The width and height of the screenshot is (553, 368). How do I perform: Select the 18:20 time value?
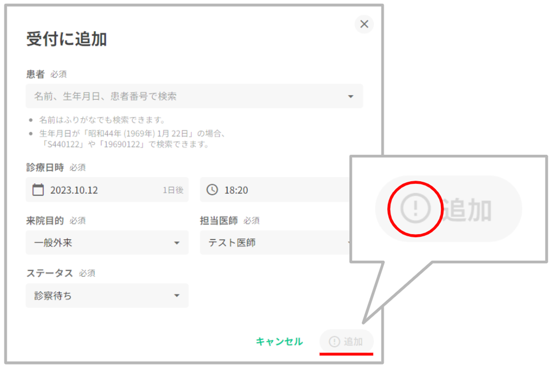click(236, 190)
